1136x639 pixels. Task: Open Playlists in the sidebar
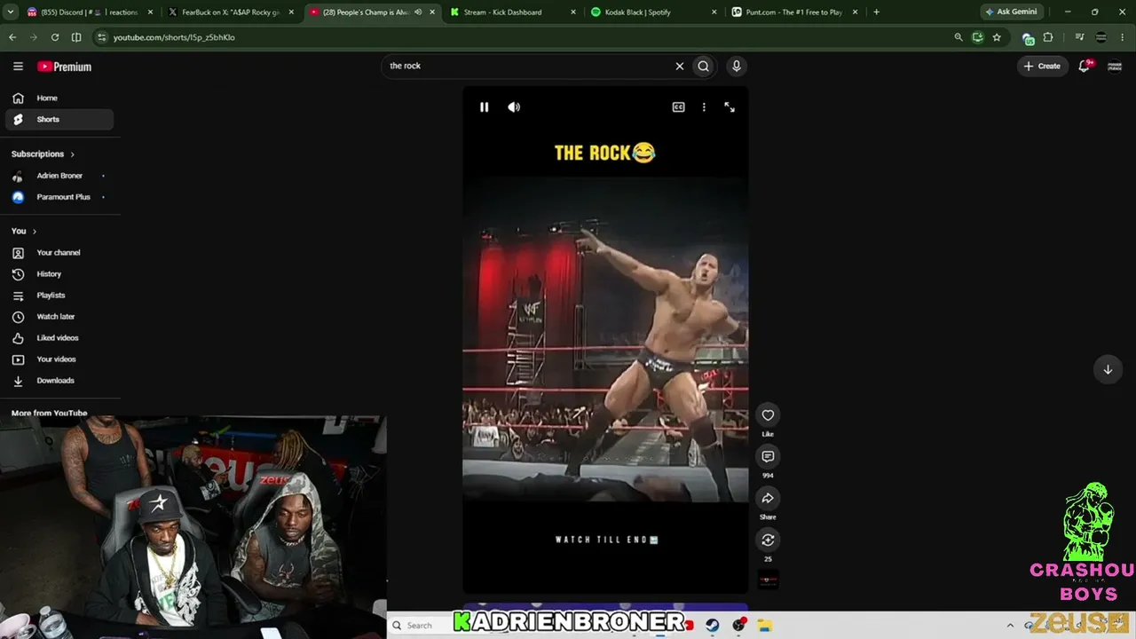coord(59,296)
